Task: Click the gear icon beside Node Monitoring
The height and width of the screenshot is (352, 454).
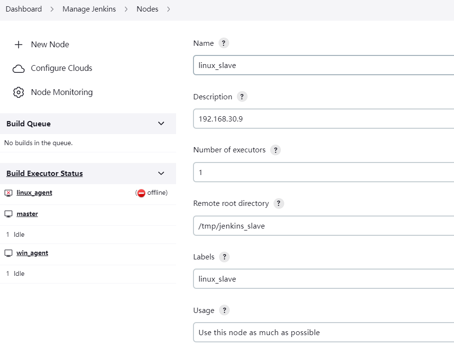Action: [18, 93]
